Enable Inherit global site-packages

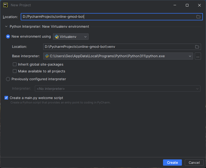(15, 64)
